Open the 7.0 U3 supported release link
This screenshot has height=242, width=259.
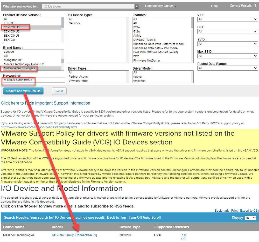(x=183, y=237)
